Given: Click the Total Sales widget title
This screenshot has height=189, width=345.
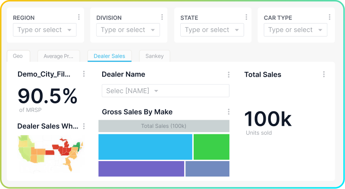Looking at the screenshot, I should click(263, 74).
